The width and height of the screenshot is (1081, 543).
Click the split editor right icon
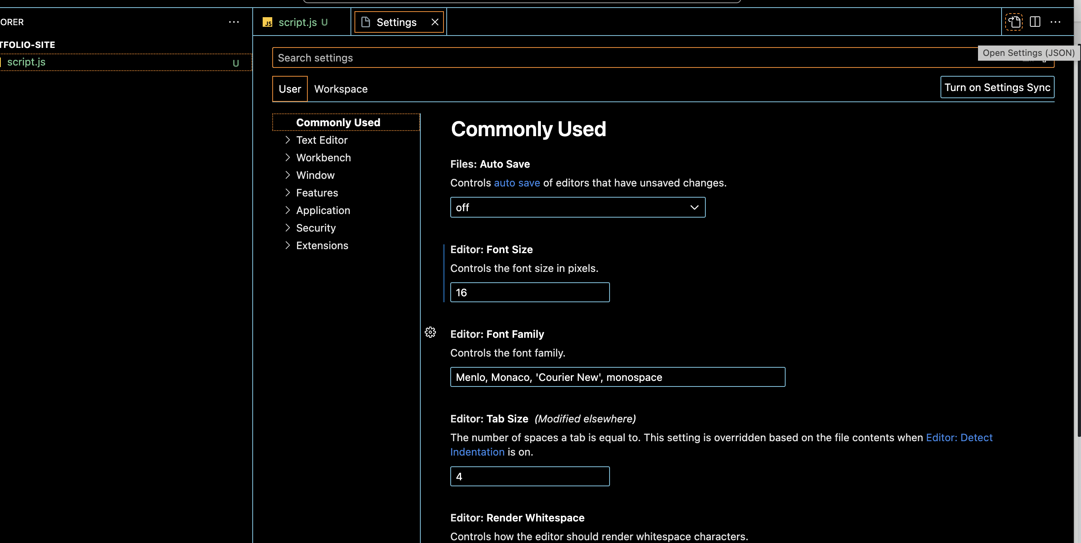1035,22
